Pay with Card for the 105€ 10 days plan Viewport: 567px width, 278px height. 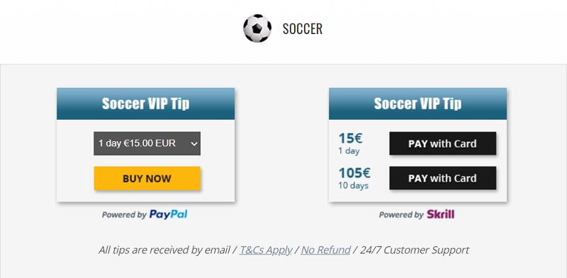coord(442,178)
